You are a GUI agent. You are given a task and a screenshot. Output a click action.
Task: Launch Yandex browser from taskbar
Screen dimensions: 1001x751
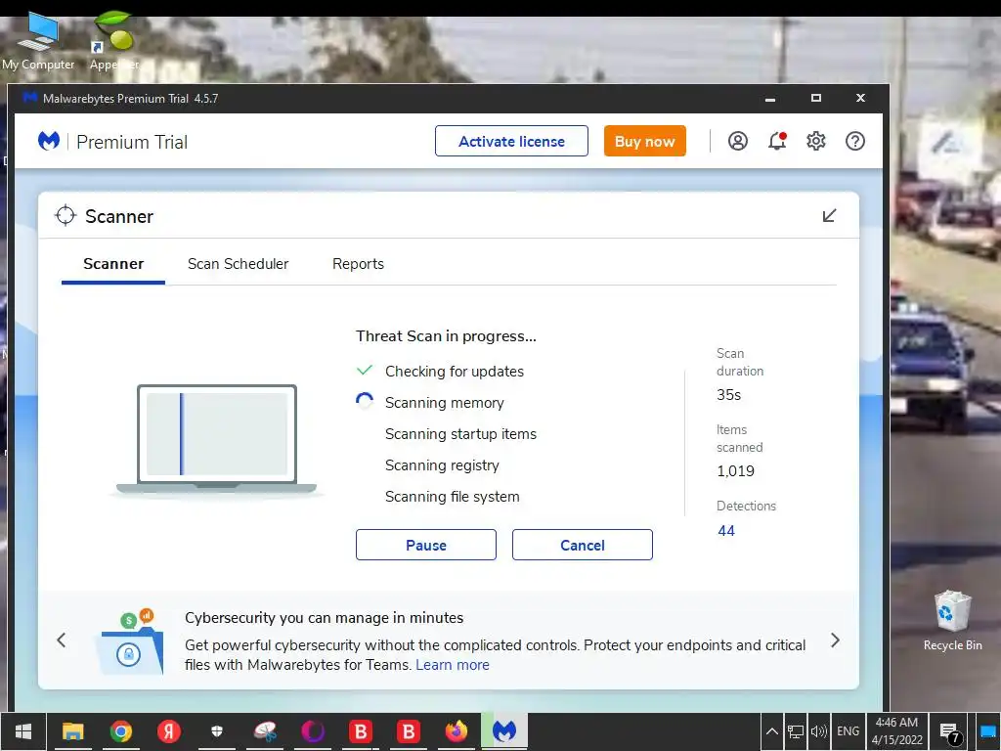click(x=169, y=731)
